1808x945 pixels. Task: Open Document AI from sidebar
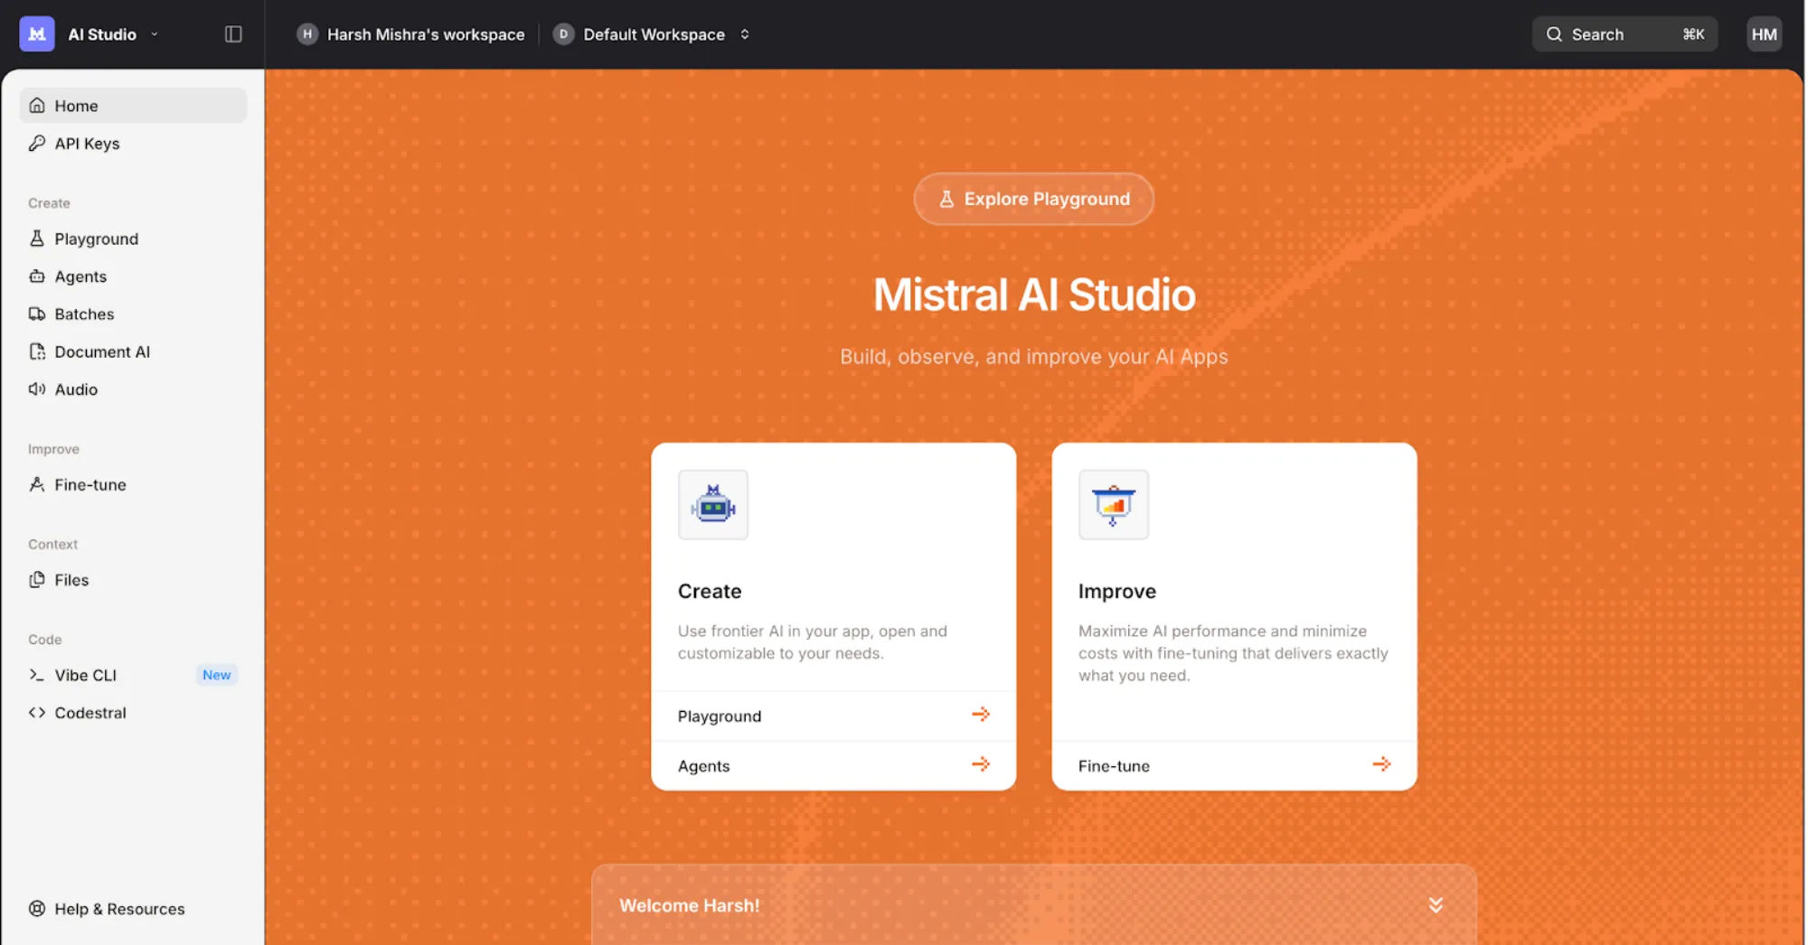[x=101, y=351]
